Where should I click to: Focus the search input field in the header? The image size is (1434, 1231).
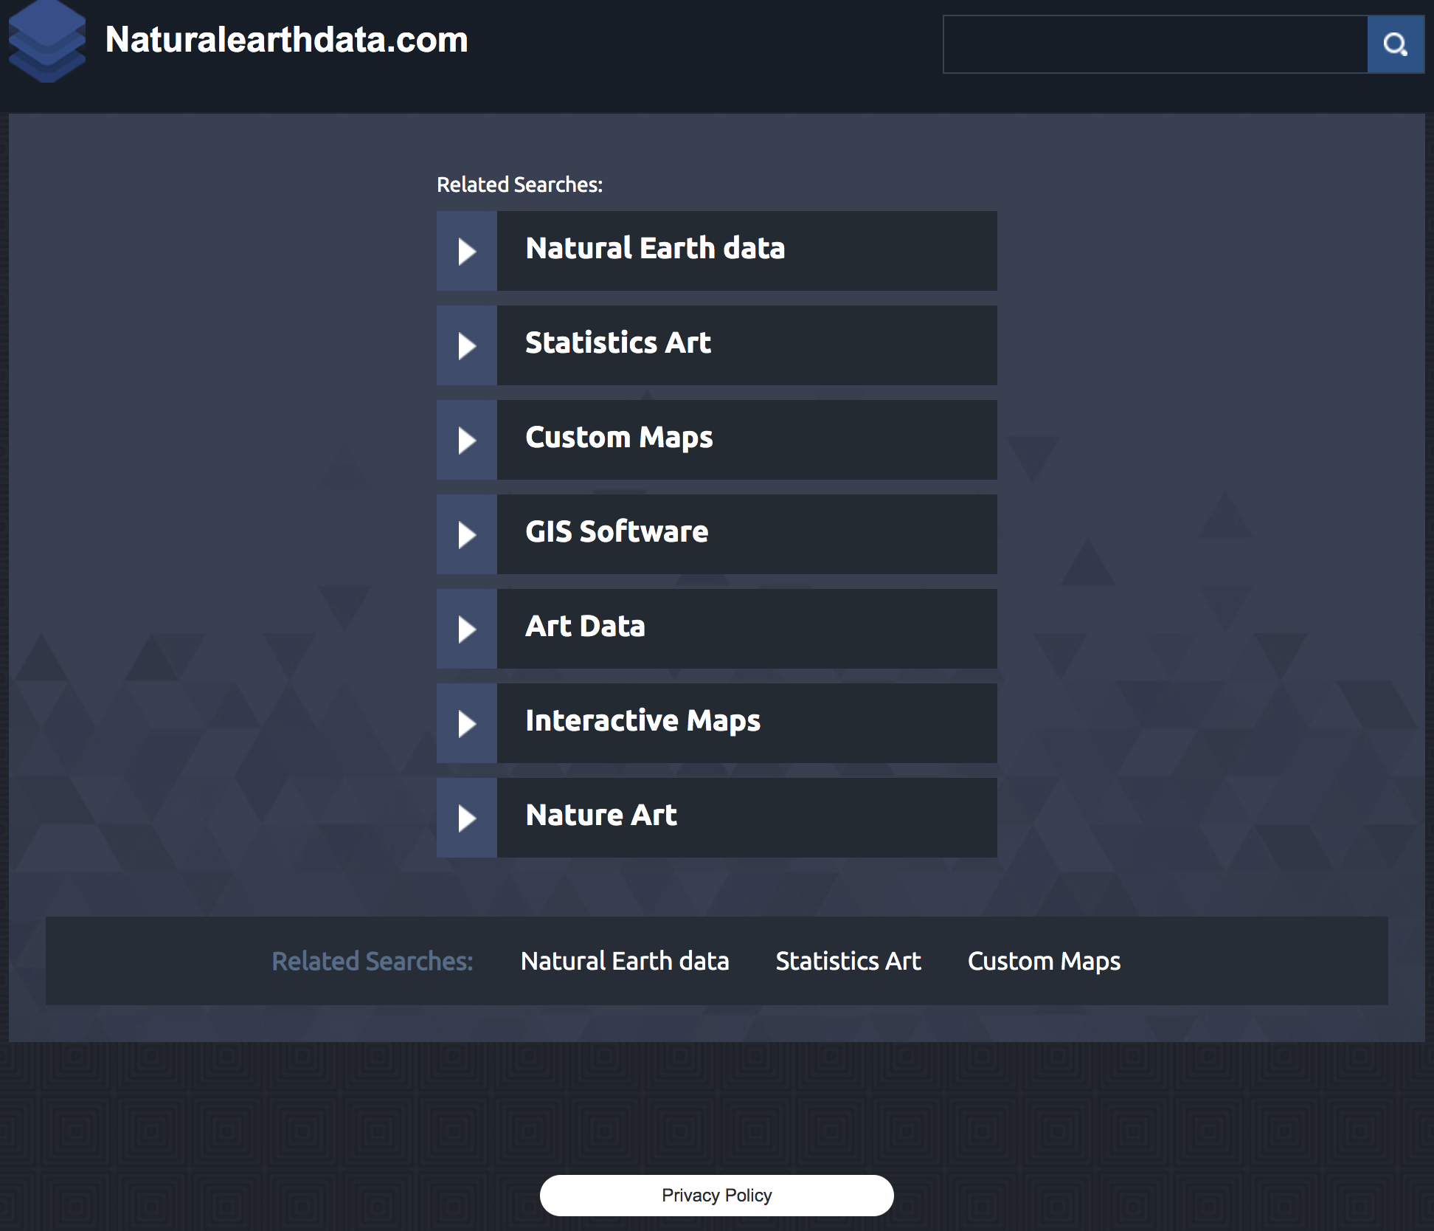click(1155, 44)
